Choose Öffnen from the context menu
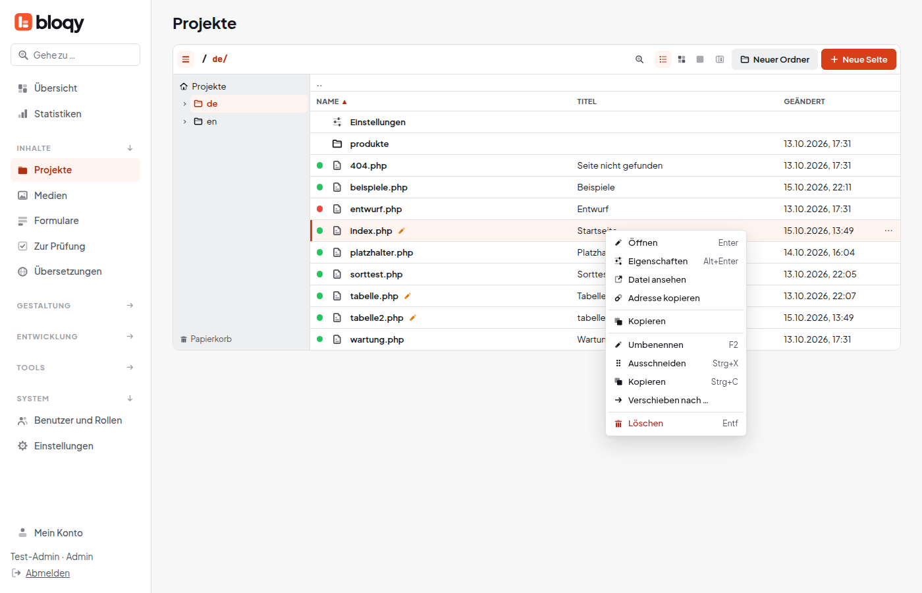The width and height of the screenshot is (922, 593). coord(676,243)
